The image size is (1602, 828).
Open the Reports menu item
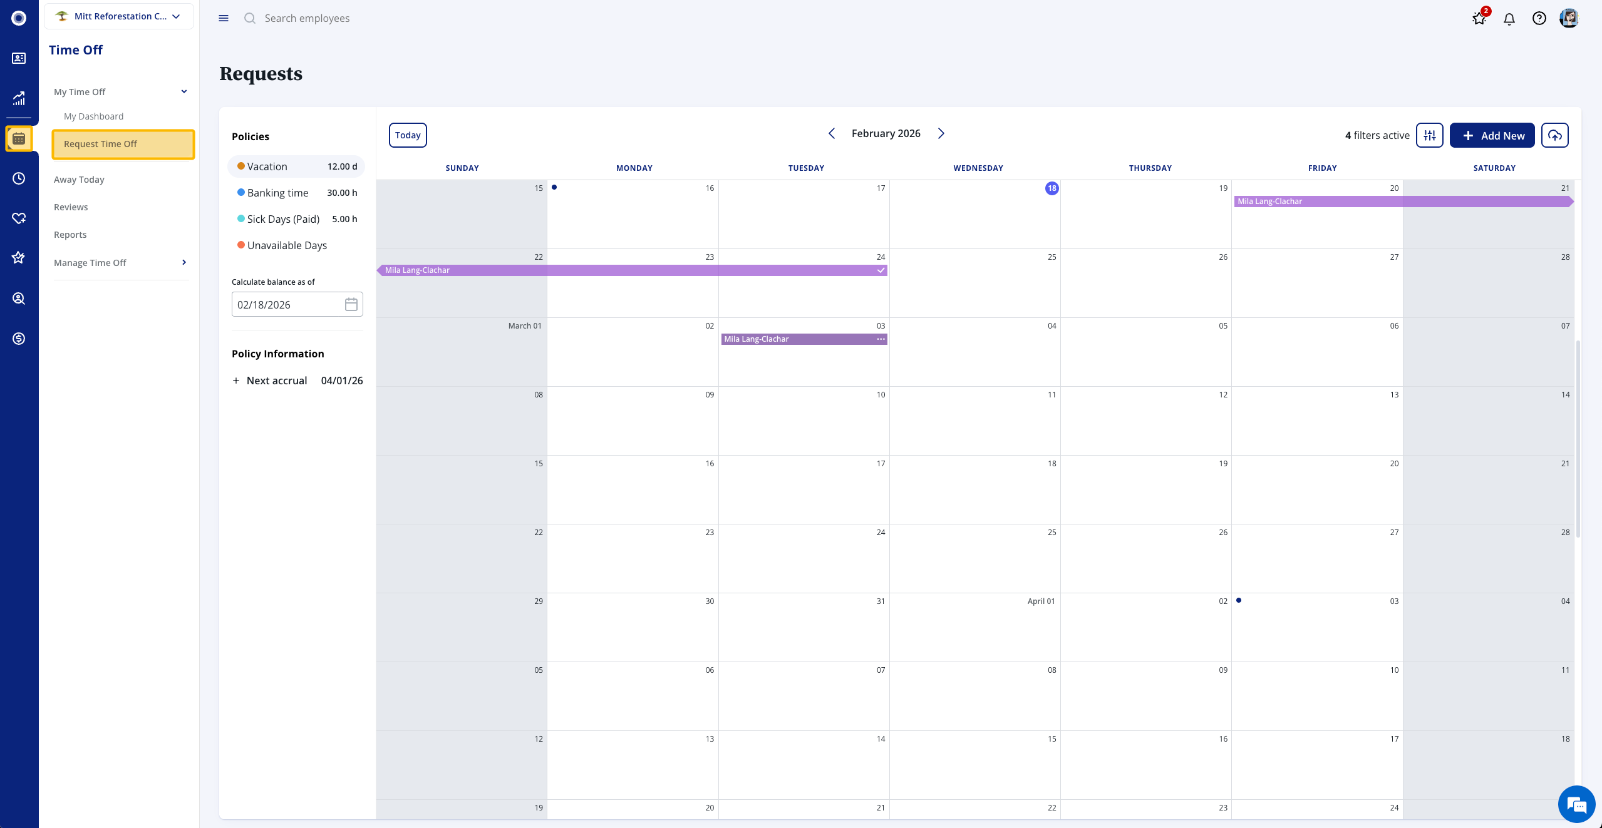[70, 235]
